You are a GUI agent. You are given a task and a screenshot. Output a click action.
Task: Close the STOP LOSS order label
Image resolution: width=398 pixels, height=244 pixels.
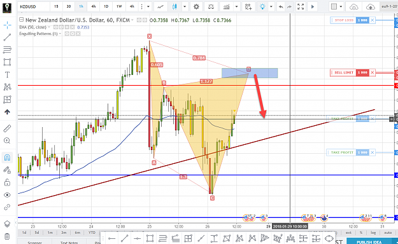click(x=372, y=20)
